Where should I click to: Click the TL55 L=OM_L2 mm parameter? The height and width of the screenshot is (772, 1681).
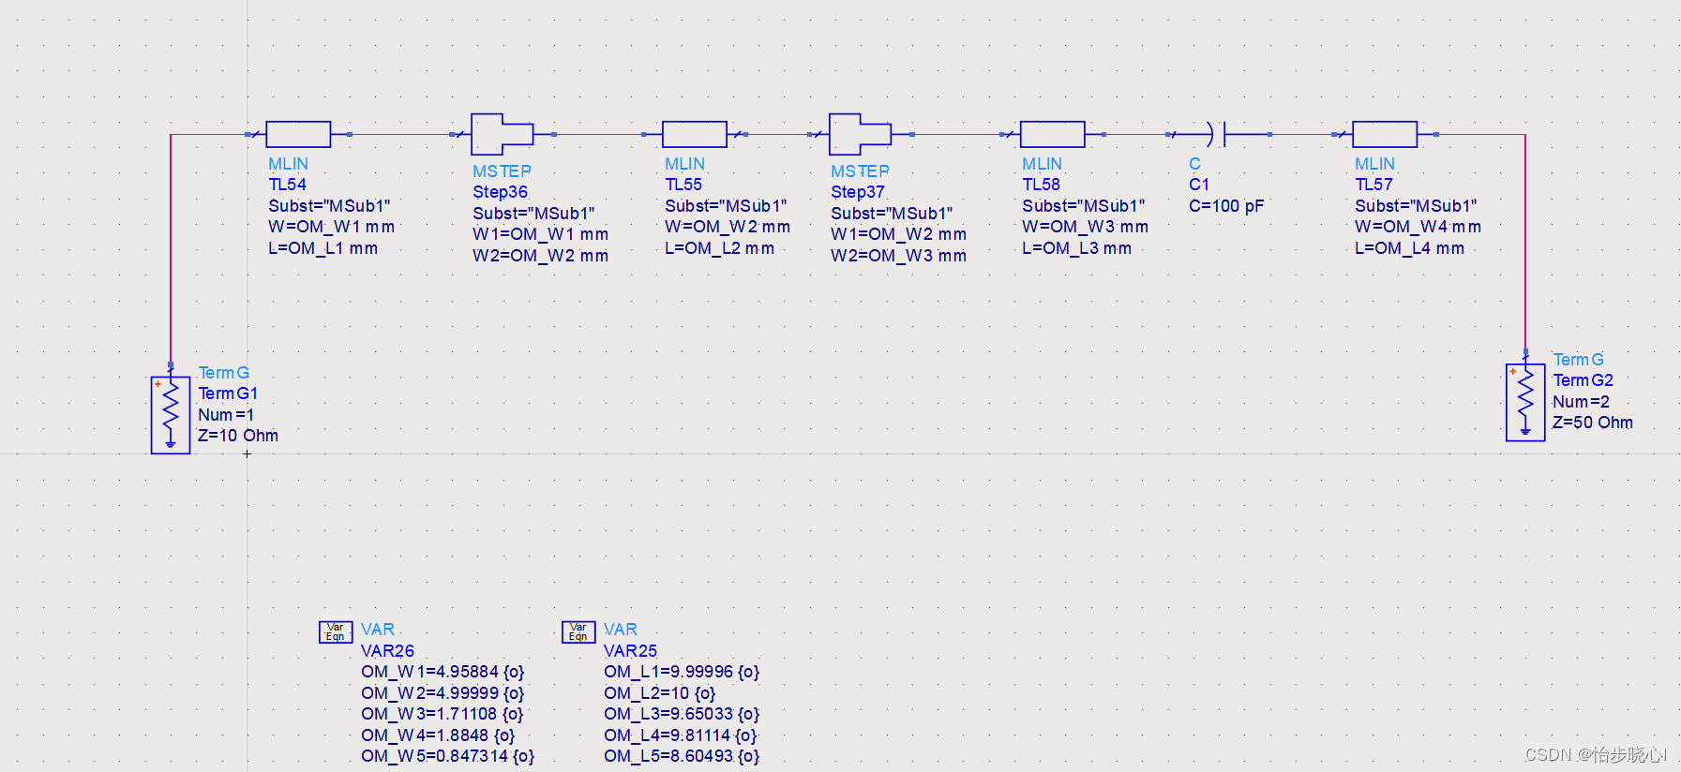click(x=720, y=248)
